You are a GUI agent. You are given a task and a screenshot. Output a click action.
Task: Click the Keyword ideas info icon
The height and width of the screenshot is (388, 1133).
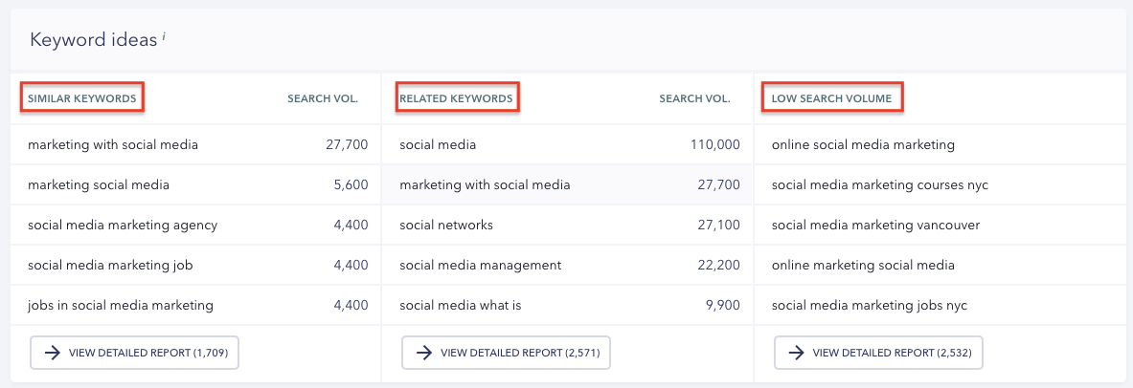pos(164,36)
